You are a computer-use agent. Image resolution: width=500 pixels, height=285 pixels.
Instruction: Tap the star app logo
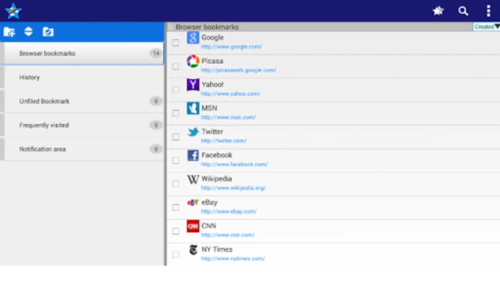[13, 11]
